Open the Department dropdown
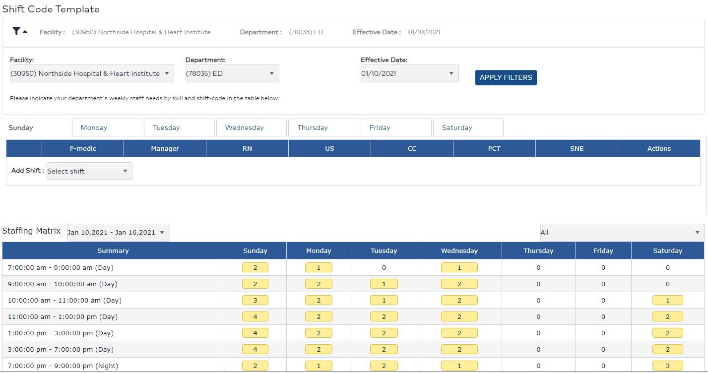This screenshot has width=708, height=373. point(232,72)
